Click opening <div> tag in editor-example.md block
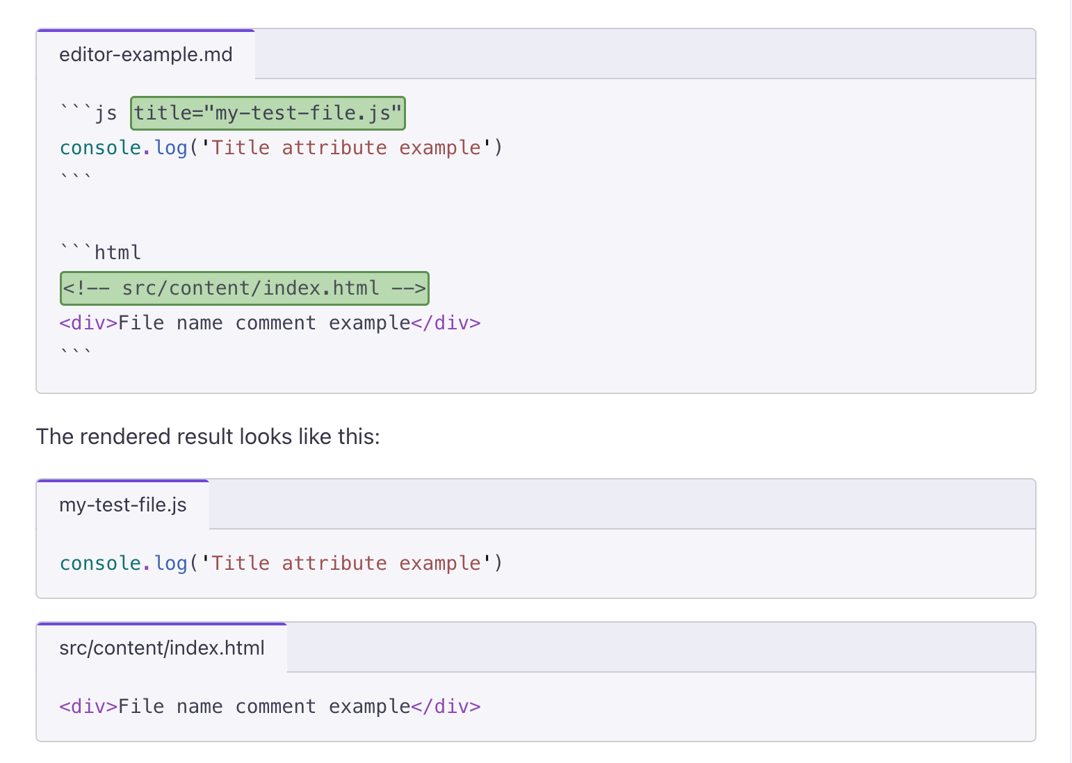The height and width of the screenshot is (763, 1072). [88, 323]
